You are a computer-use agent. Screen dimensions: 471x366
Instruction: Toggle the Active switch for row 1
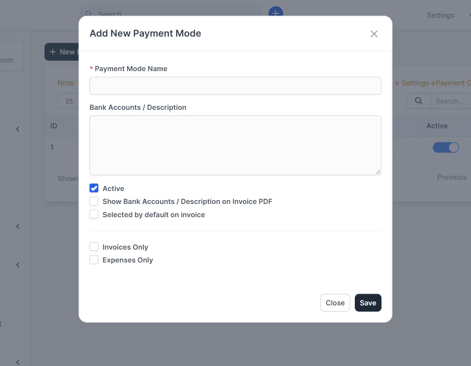[446, 147]
